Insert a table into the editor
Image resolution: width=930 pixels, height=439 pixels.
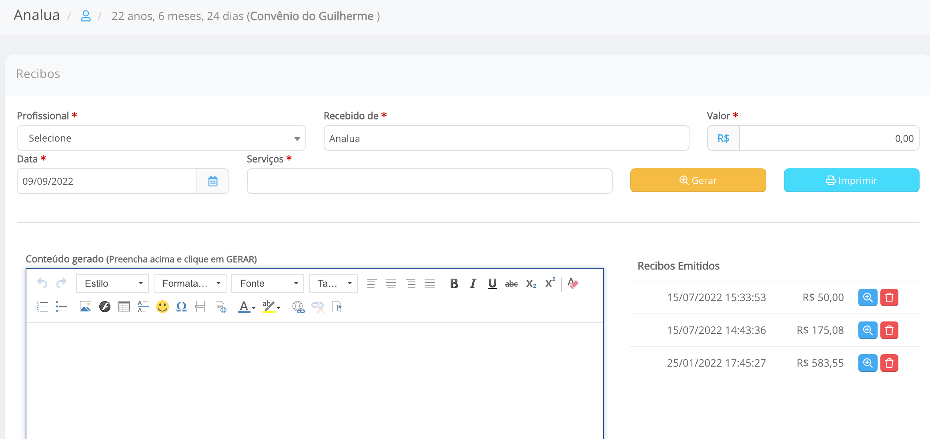click(x=124, y=307)
